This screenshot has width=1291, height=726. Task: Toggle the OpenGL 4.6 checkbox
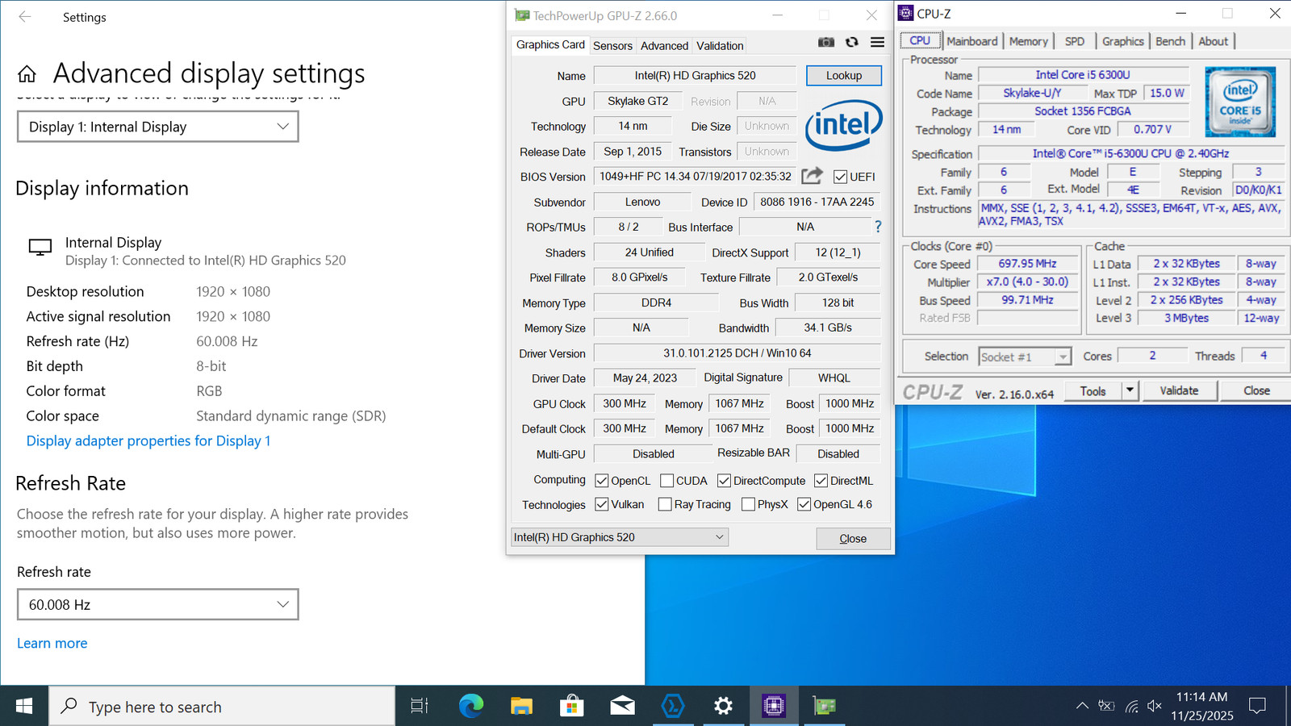tap(804, 504)
